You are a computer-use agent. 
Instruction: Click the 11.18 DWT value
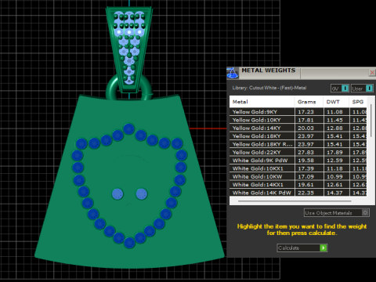[334, 168]
